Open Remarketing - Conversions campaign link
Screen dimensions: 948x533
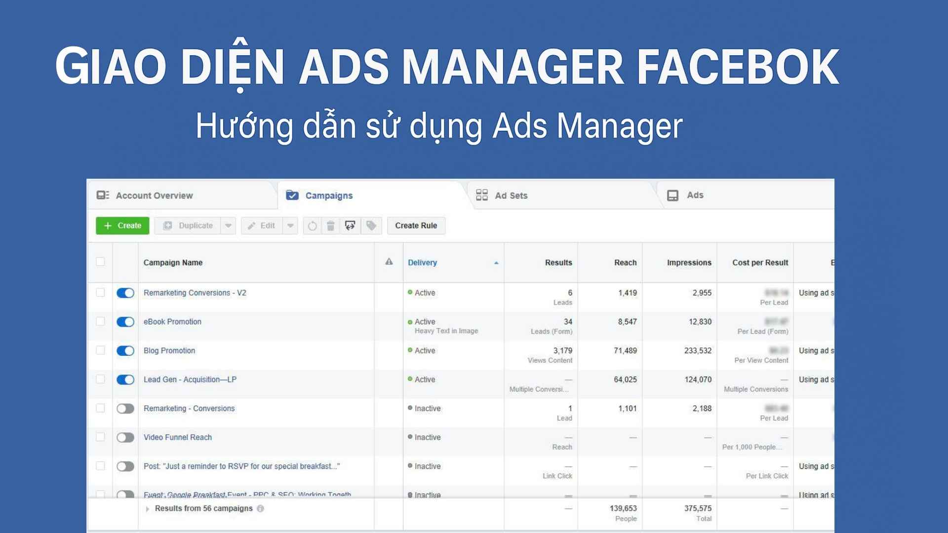189,409
